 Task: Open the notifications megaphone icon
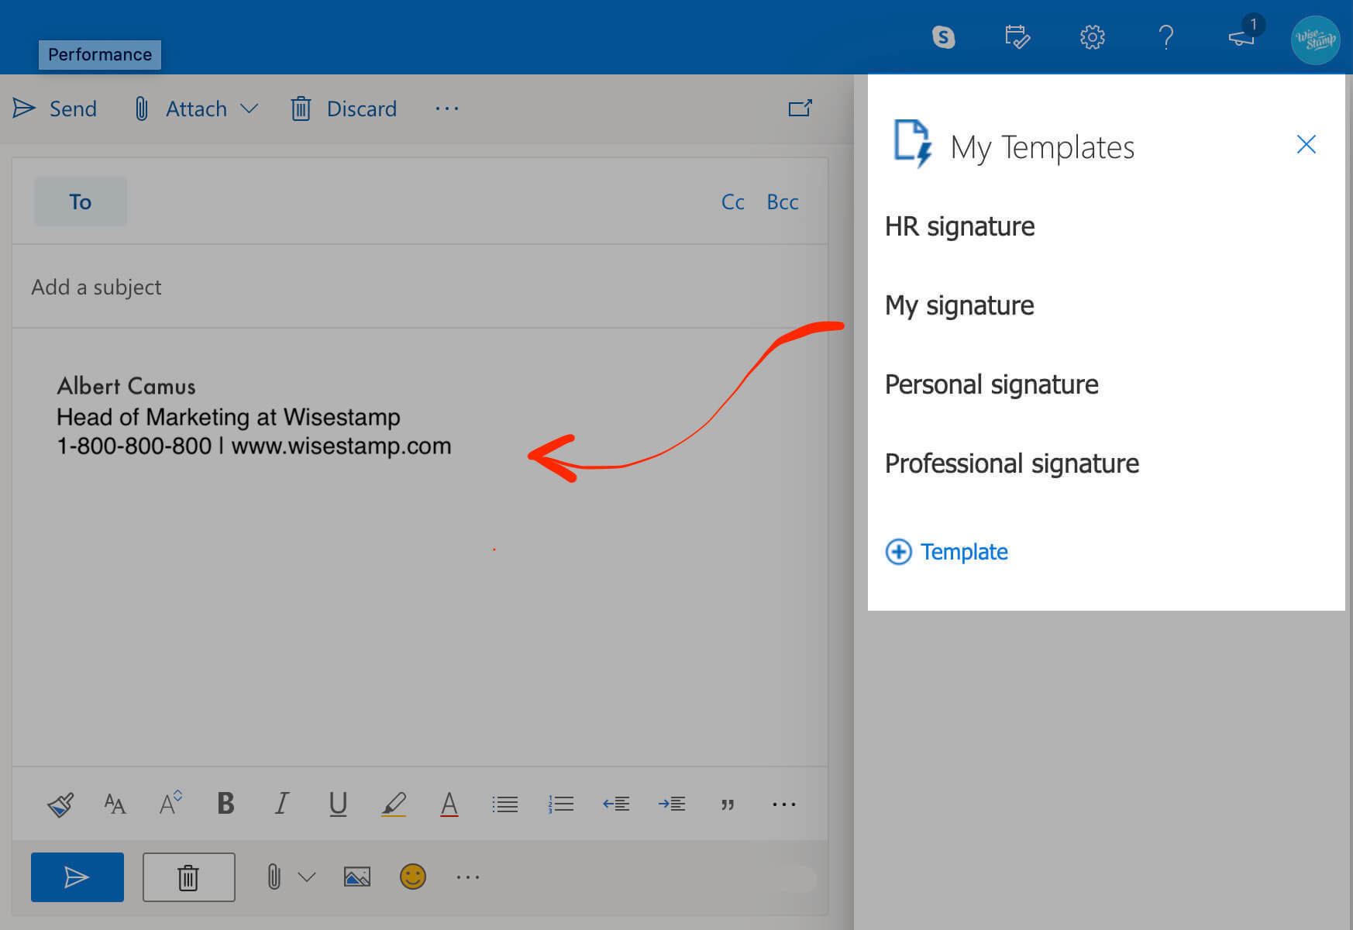click(x=1241, y=36)
